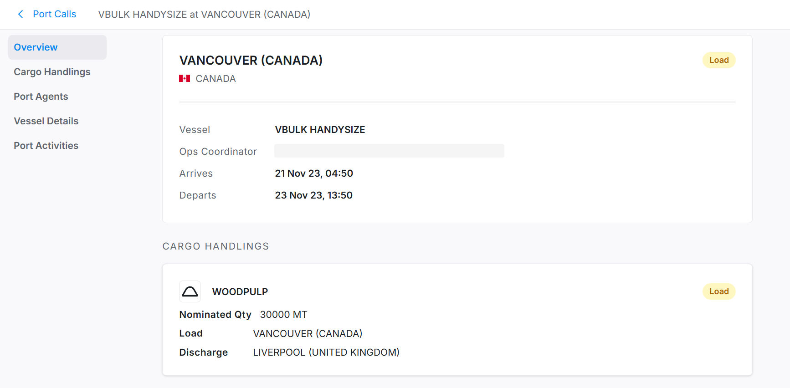The image size is (790, 388).
Task: Click the CARGO HANDLINGS section heading
Action: (x=215, y=246)
